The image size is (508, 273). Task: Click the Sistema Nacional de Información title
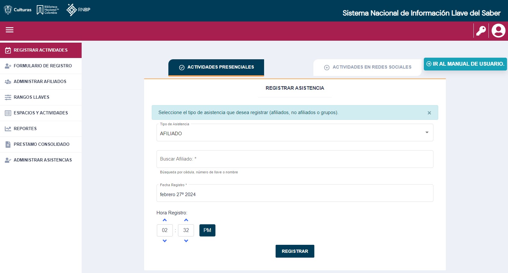pyautogui.click(x=421, y=13)
